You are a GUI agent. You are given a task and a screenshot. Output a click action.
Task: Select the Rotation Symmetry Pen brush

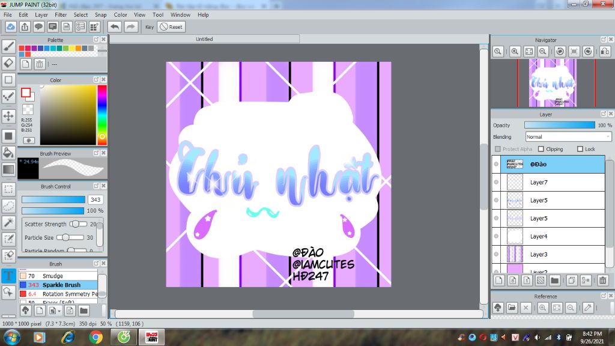(x=58, y=294)
